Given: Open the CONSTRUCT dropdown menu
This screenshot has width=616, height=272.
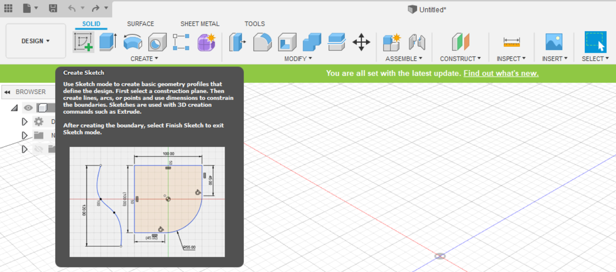Looking at the screenshot, I should pos(460,59).
